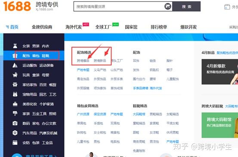Open 全球工厂 with the NEW badge
The height and width of the screenshot is (157, 238).
pyautogui.click(x=103, y=27)
